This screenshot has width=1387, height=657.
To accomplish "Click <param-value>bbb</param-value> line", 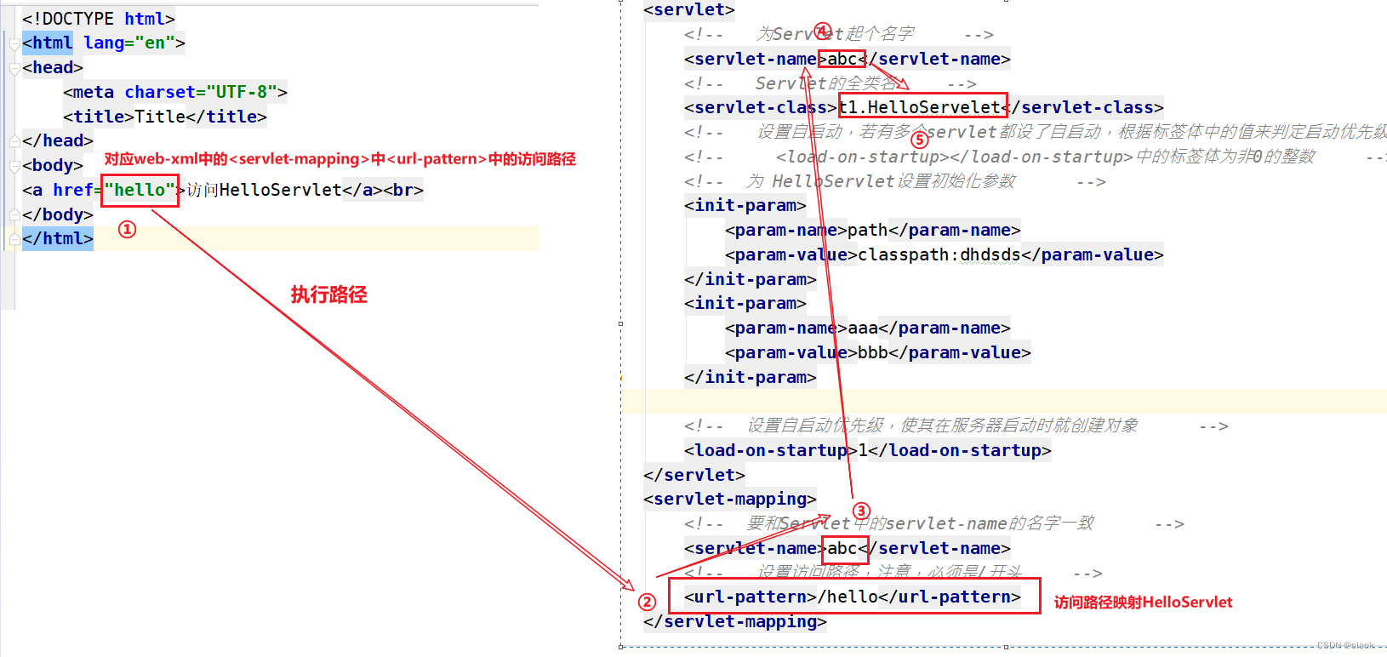I will [878, 352].
